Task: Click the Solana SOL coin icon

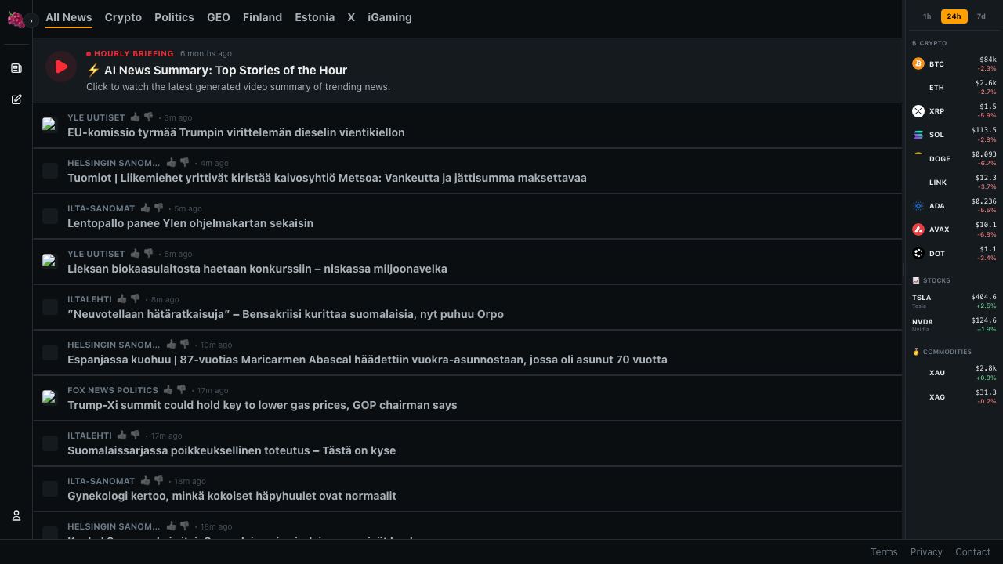Action: tap(918, 135)
